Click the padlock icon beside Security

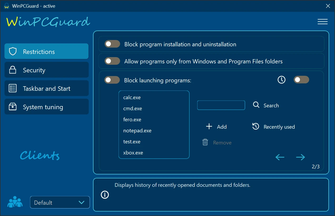tap(13, 70)
